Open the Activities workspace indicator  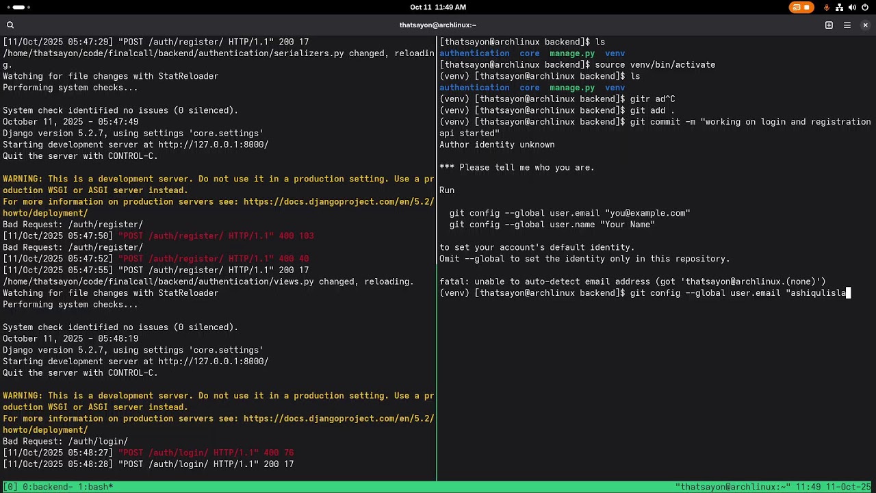pyautogui.click(x=18, y=8)
